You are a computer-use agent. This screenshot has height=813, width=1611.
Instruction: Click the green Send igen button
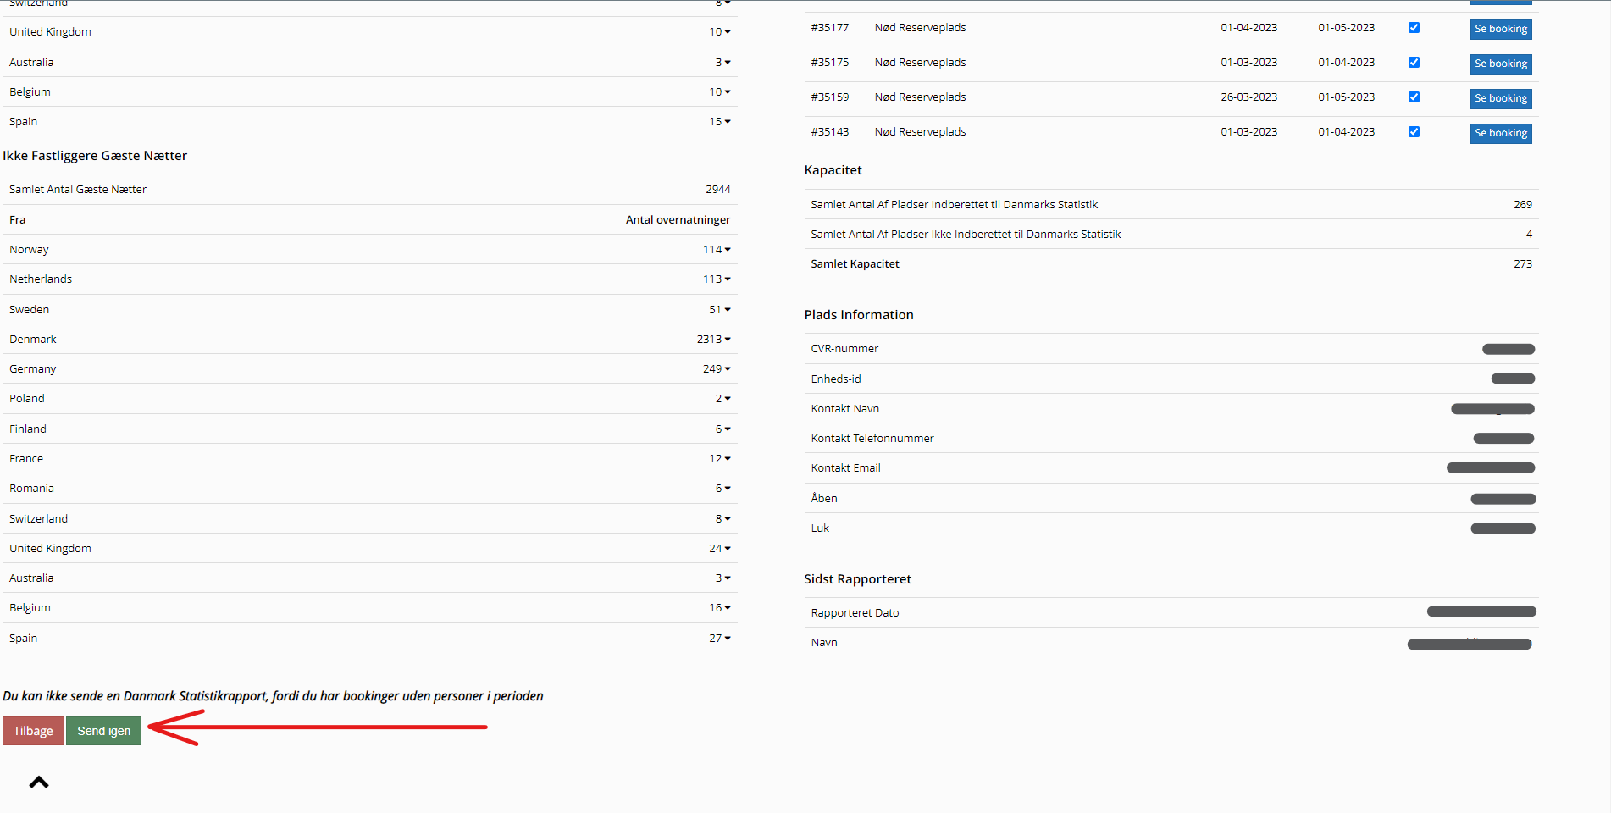click(103, 731)
